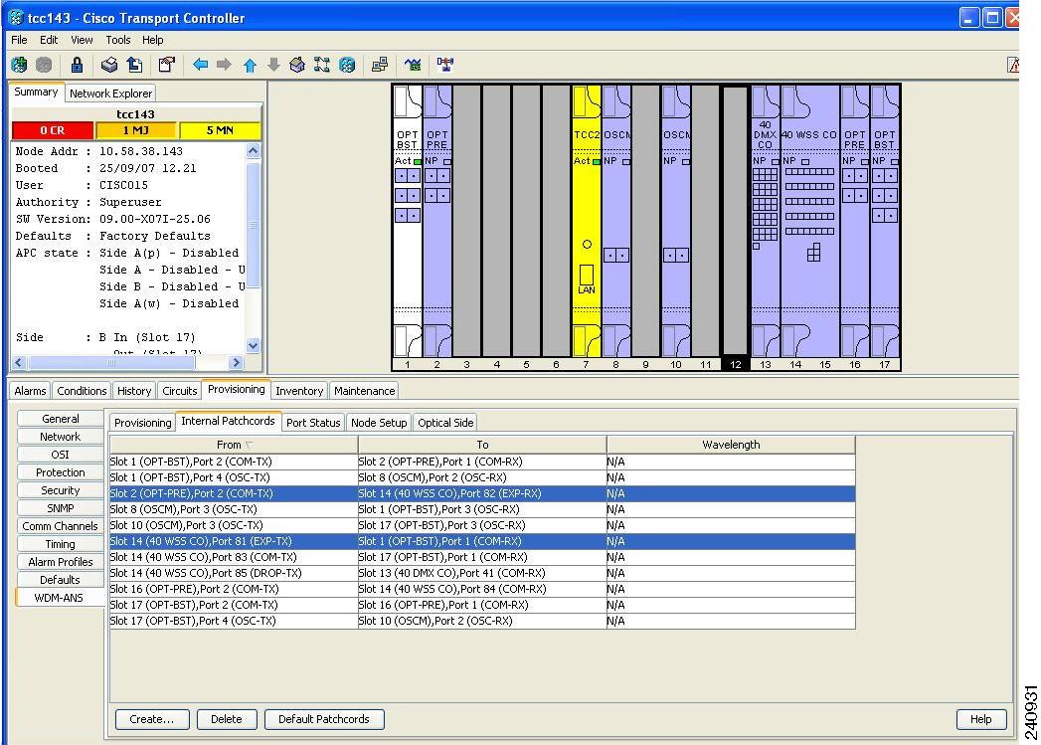This screenshot has width=1041, height=745.
Task: Click the orange 1 MJ alarm indicator
Action: (136, 131)
